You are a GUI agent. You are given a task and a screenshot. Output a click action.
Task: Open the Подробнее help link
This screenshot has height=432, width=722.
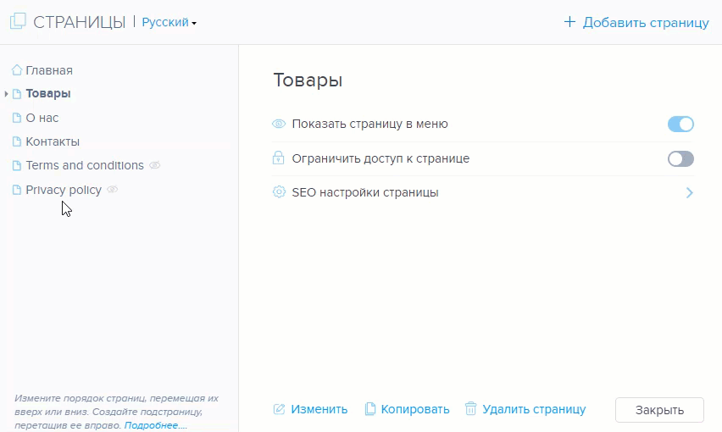coord(156,425)
